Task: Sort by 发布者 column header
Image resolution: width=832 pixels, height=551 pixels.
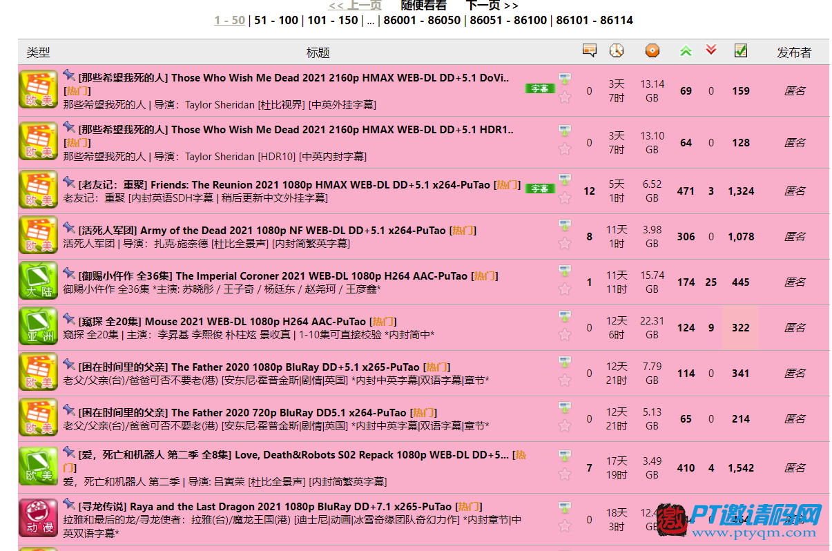Action: tap(794, 52)
